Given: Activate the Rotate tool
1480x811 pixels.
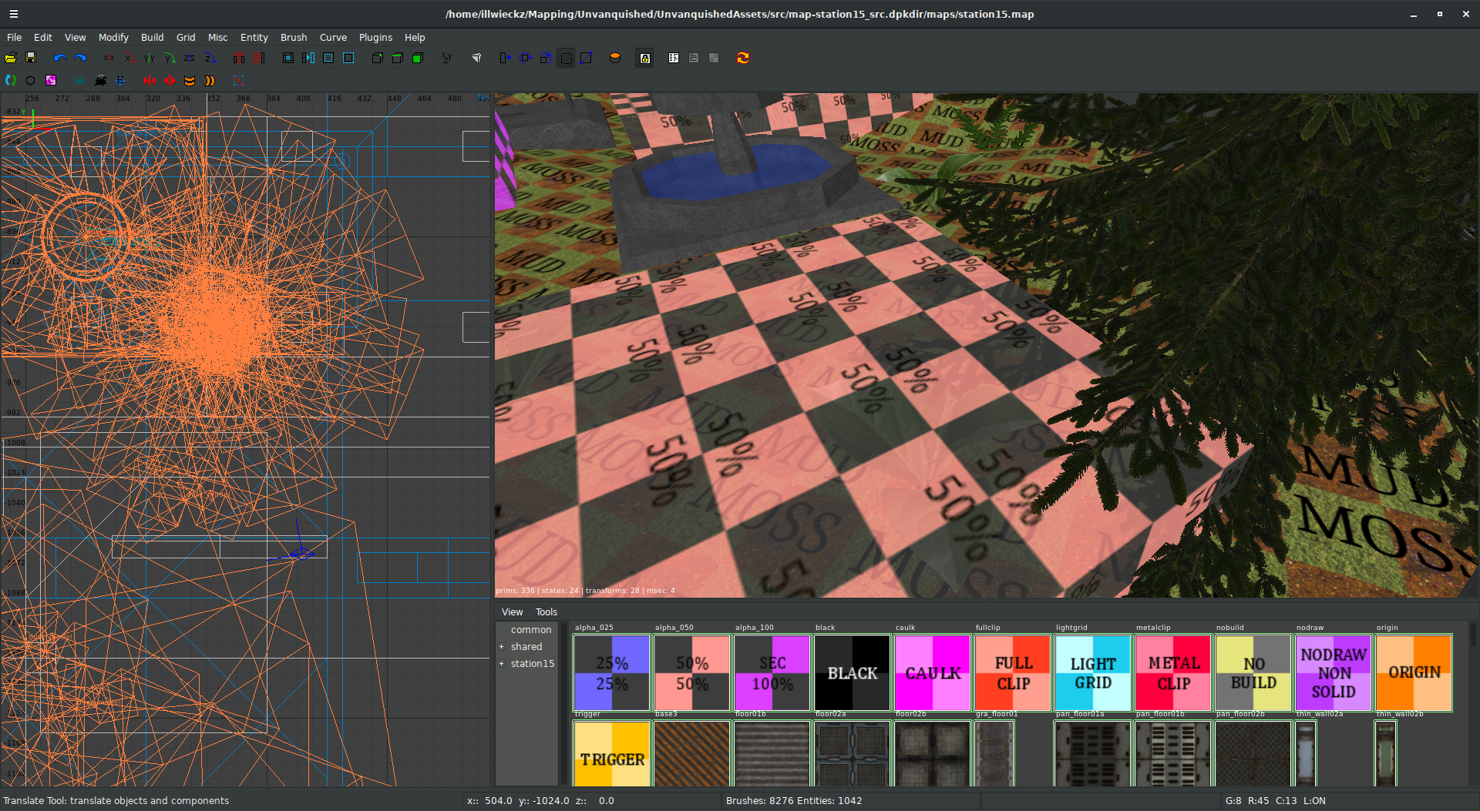Looking at the screenshot, I should pyautogui.click(x=526, y=58).
